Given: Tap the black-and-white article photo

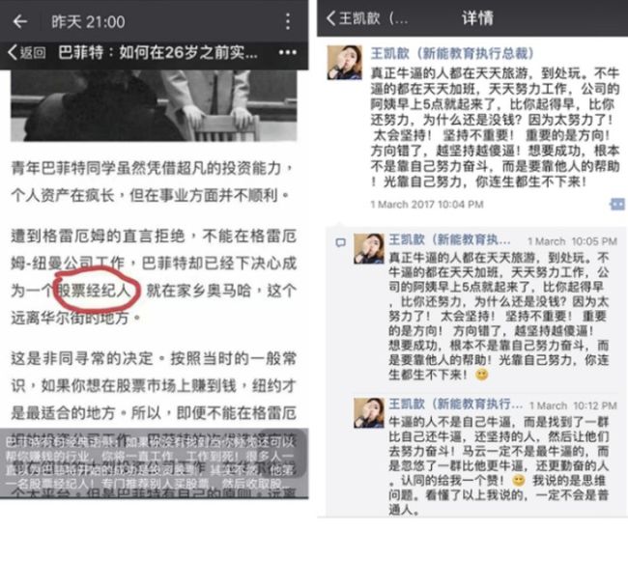Looking at the screenshot, I should [x=154, y=105].
